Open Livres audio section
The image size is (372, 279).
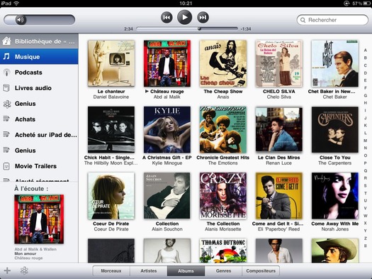pos(39,88)
